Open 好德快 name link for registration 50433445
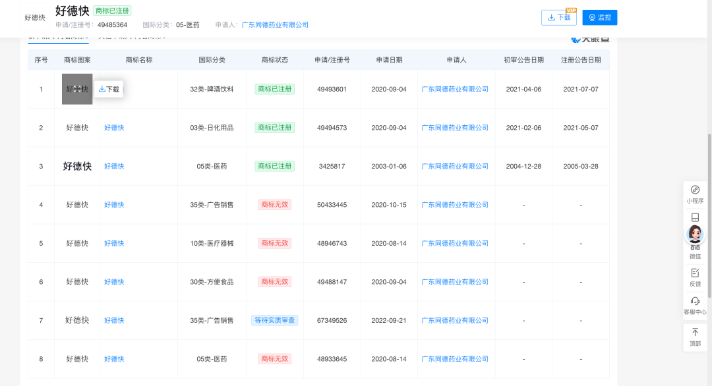This screenshot has width=712, height=386. point(114,205)
